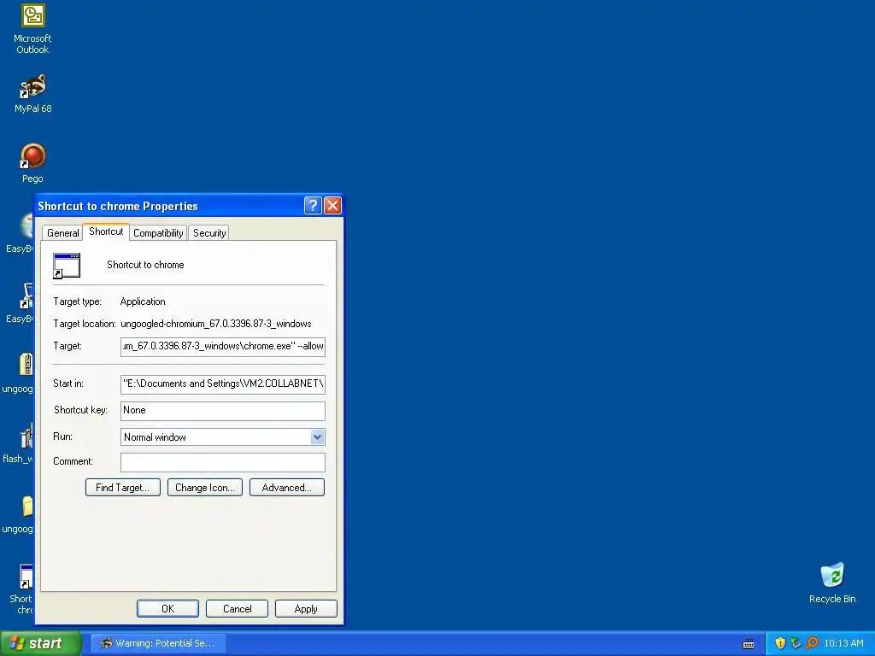Open the Security tab
Viewport: 875px width, 656px height.
209,233
